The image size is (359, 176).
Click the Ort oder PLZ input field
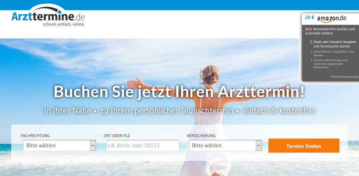pyautogui.click(x=142, y=146)
